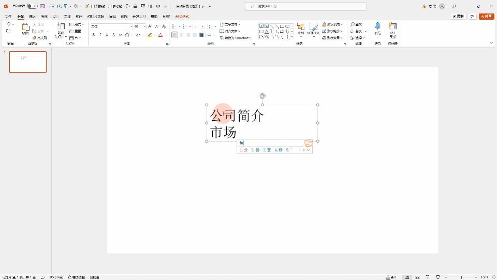The height and width of the screenshot is (280, 497).
Task: Click the Format Painter button
Action: 39,38
